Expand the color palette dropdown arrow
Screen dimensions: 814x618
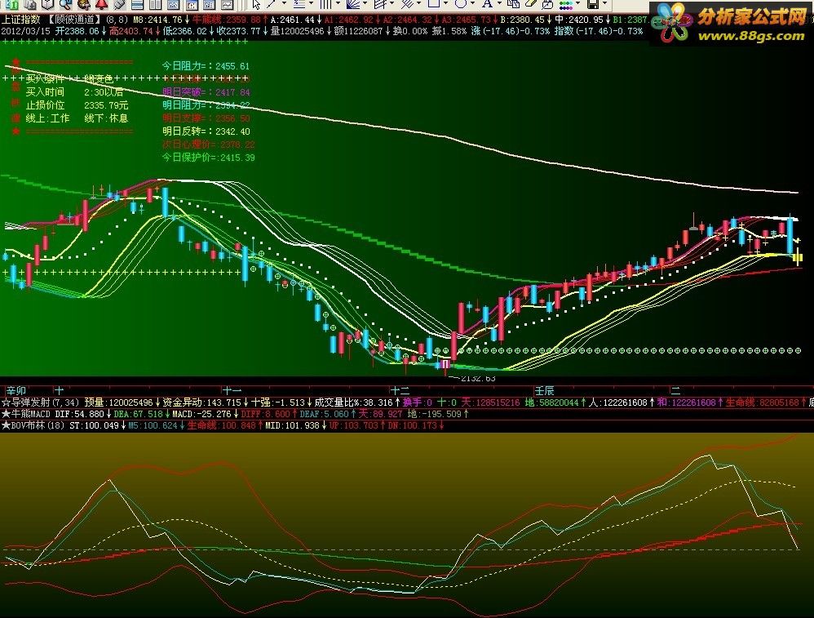(577, 3)
